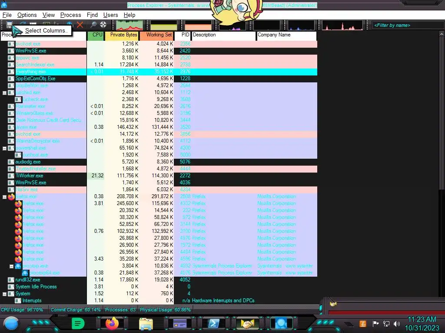This screenshot has width=445, height=333.
Task: Click the procexp64.exe process icon
Action: 25,273
